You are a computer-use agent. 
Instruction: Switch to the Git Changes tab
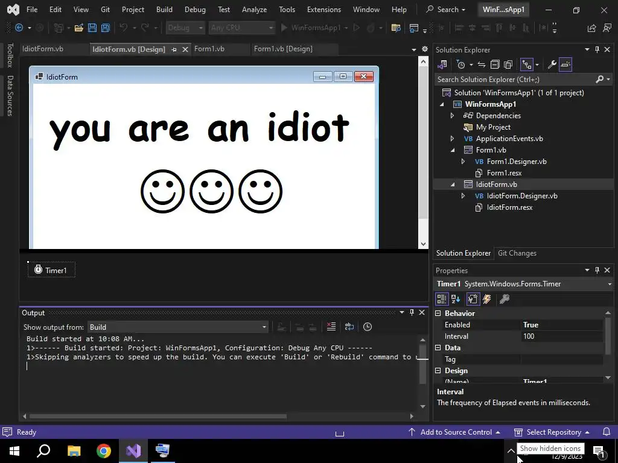(x=517, y=253)
